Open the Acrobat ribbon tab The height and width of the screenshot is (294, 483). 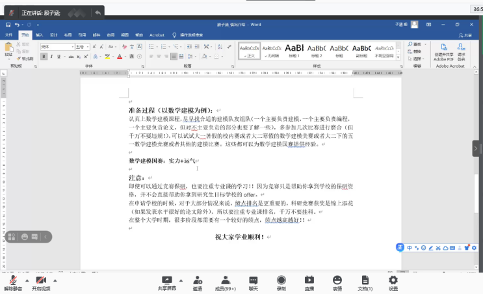157,34
